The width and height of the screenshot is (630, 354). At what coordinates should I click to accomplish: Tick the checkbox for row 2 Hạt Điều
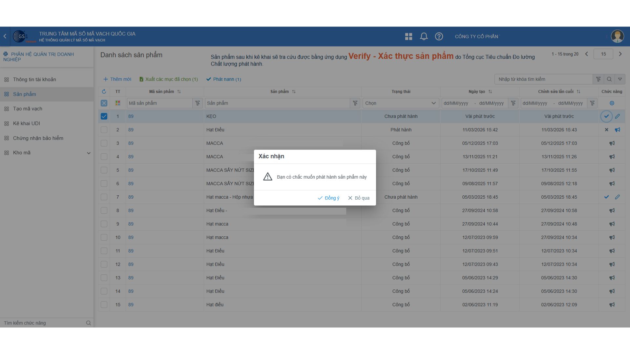click(x=104, y=130)
